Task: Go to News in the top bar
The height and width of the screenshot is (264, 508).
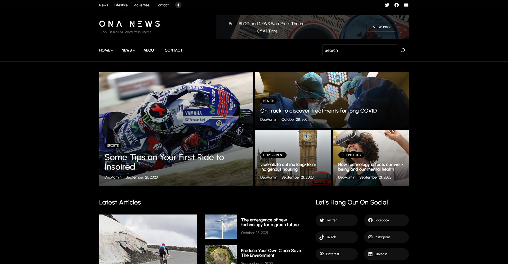Action: click(x=103, y=5)
